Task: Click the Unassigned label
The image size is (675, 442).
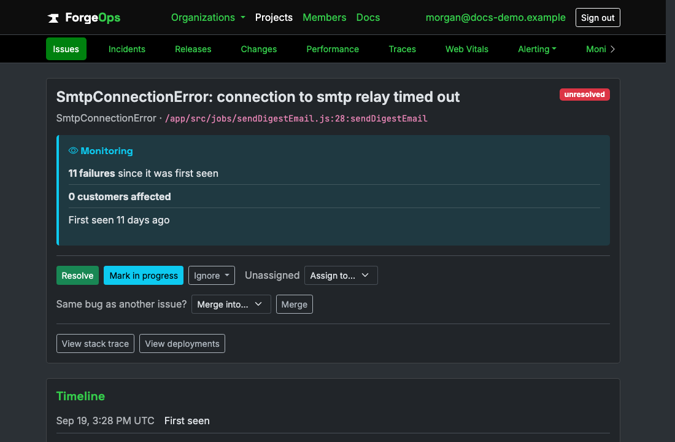Action: 272,275
